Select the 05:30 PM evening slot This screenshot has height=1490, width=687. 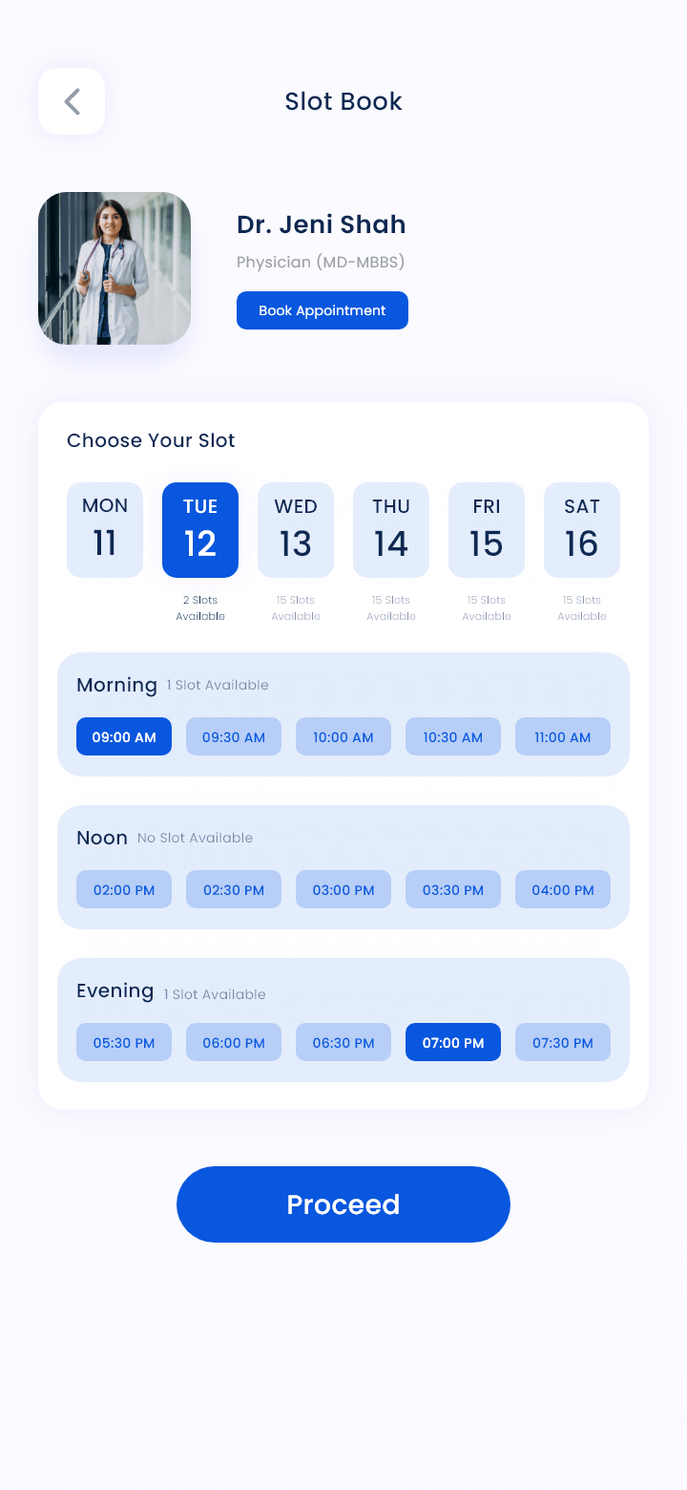(124, 1042)
